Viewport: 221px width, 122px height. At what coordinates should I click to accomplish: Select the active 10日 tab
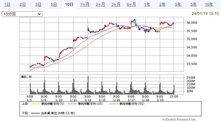[x=69, y=4]
